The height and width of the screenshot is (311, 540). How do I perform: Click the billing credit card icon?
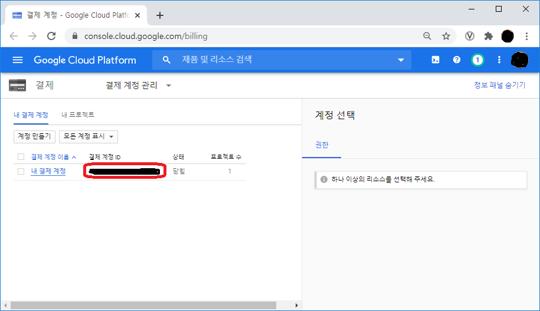17,85
